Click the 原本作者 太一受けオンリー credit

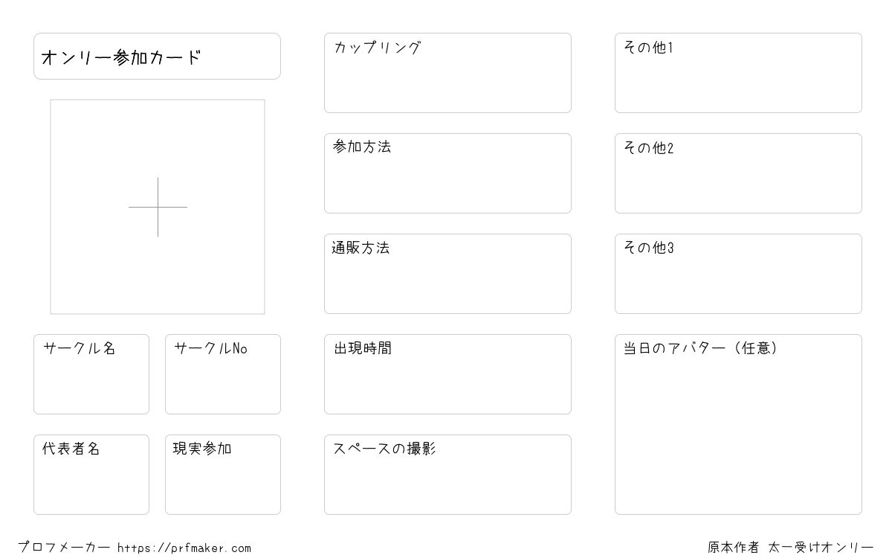790,548
